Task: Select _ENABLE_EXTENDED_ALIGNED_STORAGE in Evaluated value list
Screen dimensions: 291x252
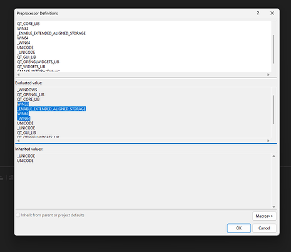Action: coord(51,109)
